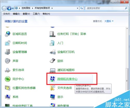Click the Forward navigation arrow
The image size is (130, 108).
point(9,8)
